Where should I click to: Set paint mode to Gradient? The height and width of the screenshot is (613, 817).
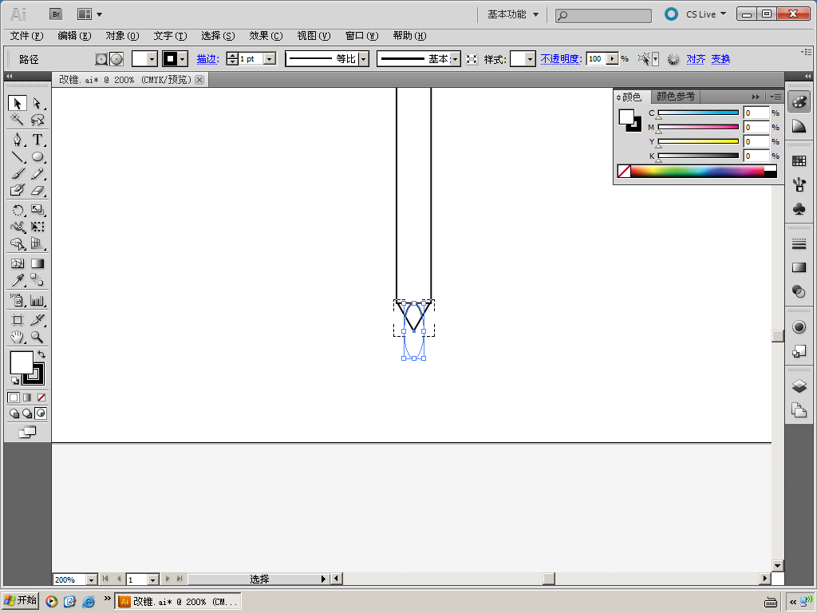coord(27,397)
